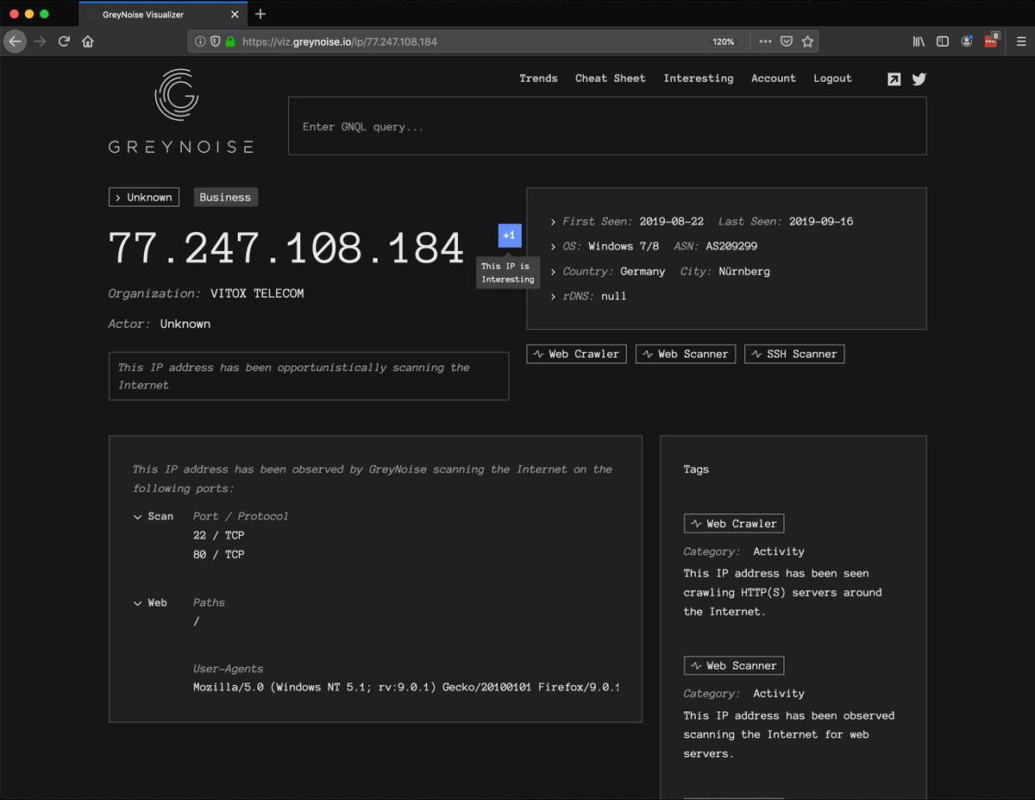This screenshot has width=1035, height=800.
Task: Click the GreyNoise logo
Action: coord(181,111)
